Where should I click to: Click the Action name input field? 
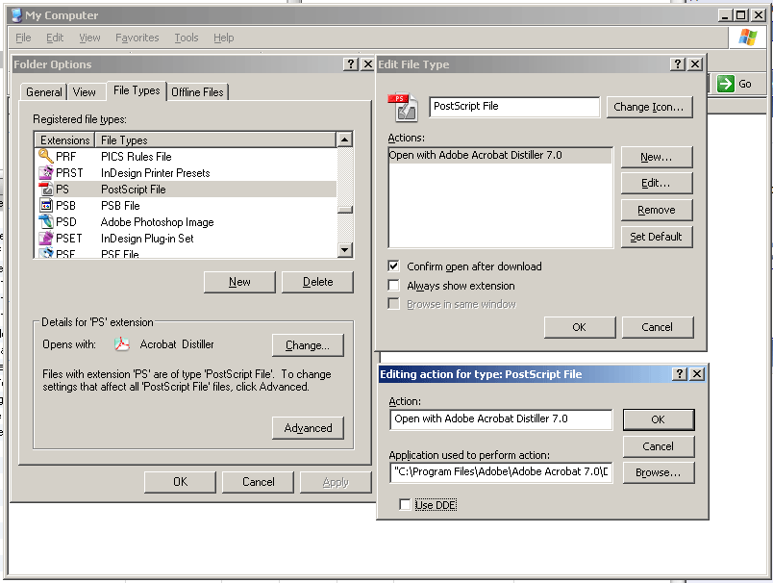pyautogui.click(x=501, y=419)
